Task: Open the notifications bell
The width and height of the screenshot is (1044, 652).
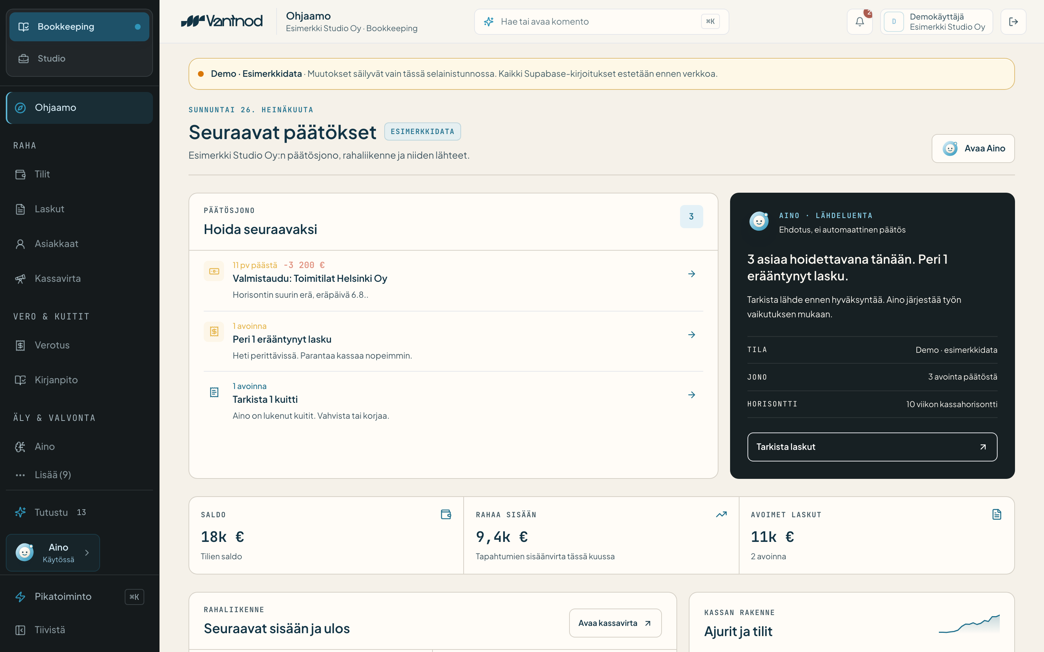Action: (x=859, y=22)
